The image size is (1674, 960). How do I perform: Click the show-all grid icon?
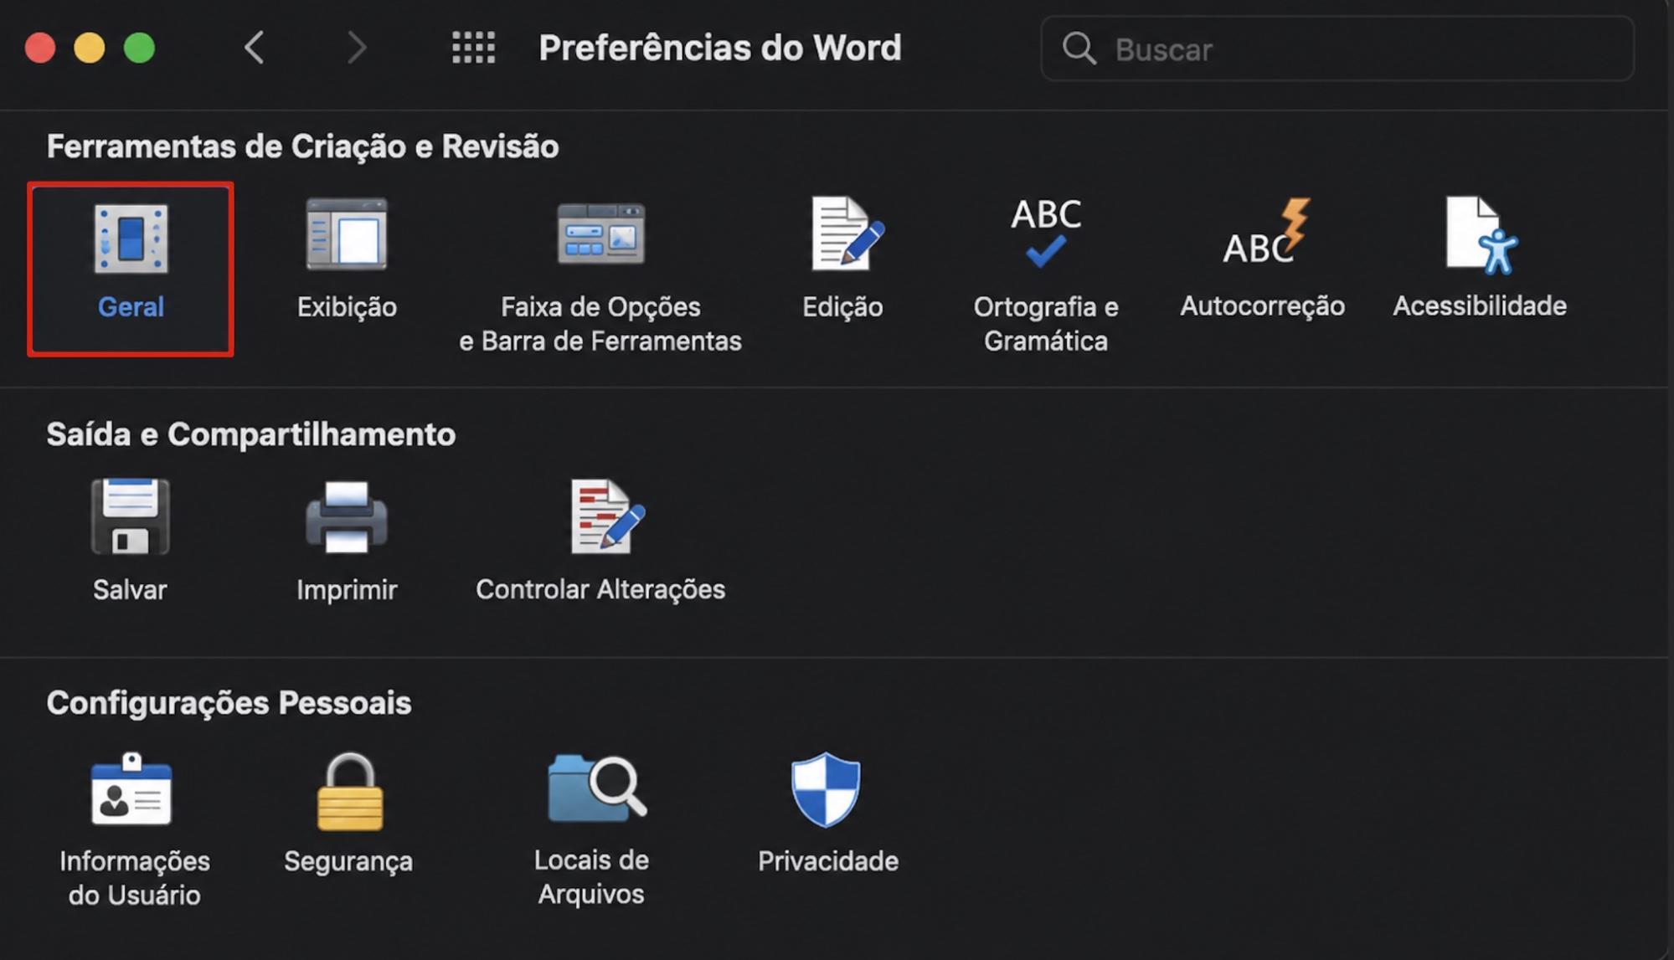click(473, 48)
